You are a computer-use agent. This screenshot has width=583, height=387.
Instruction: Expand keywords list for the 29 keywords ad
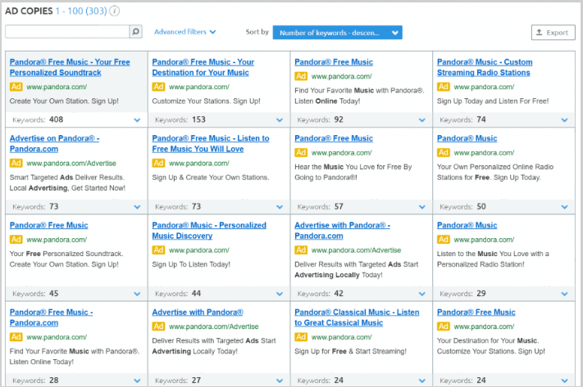tap(564, 294)
